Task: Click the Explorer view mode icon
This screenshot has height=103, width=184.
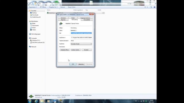Action: pos(145,7)
